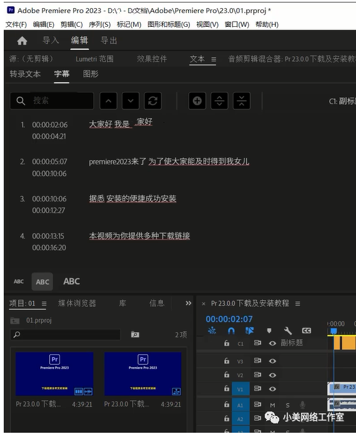Close the Pr 23.0.0 sequence tab
Screen dimensions: 356x434
point(204,304)
